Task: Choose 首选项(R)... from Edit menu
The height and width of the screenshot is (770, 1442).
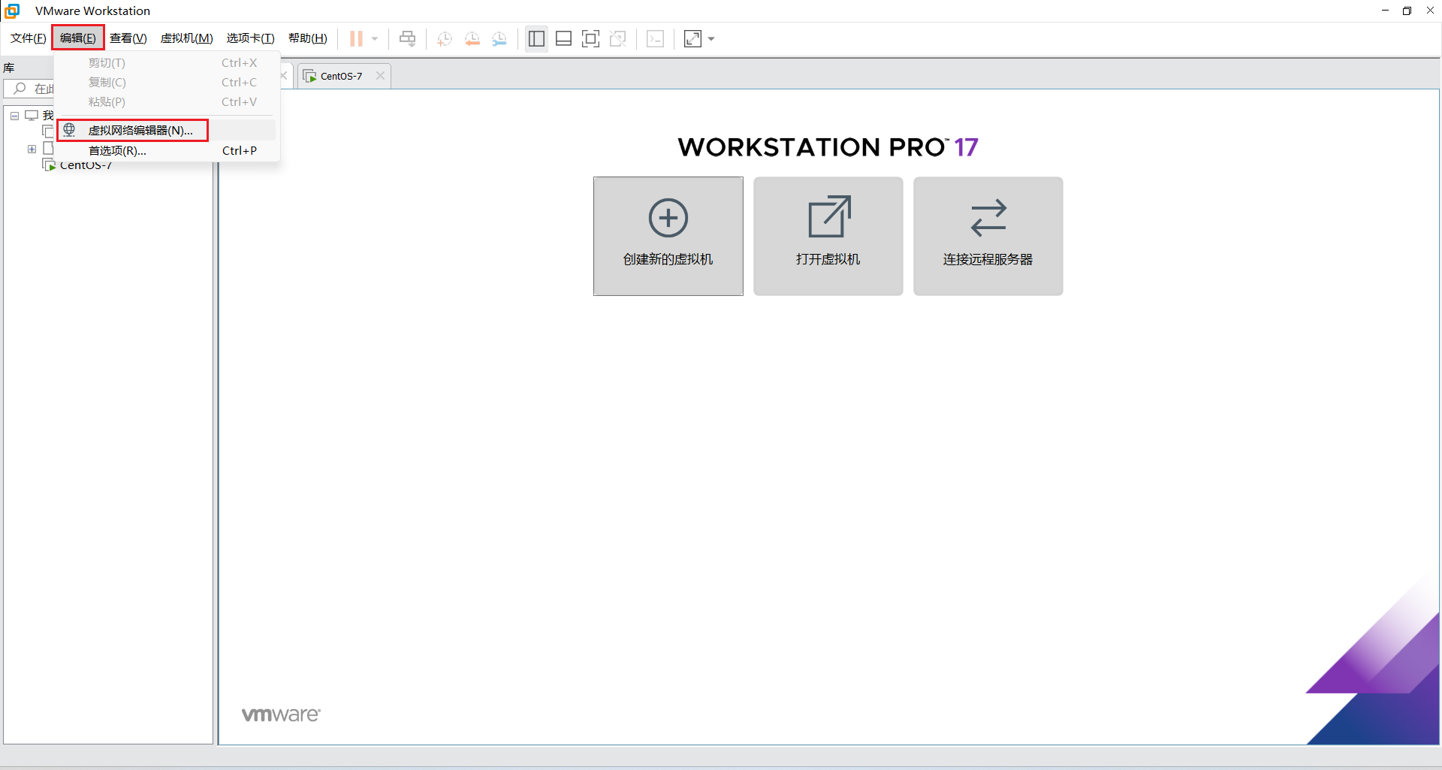Action: (x=167, y=150)
